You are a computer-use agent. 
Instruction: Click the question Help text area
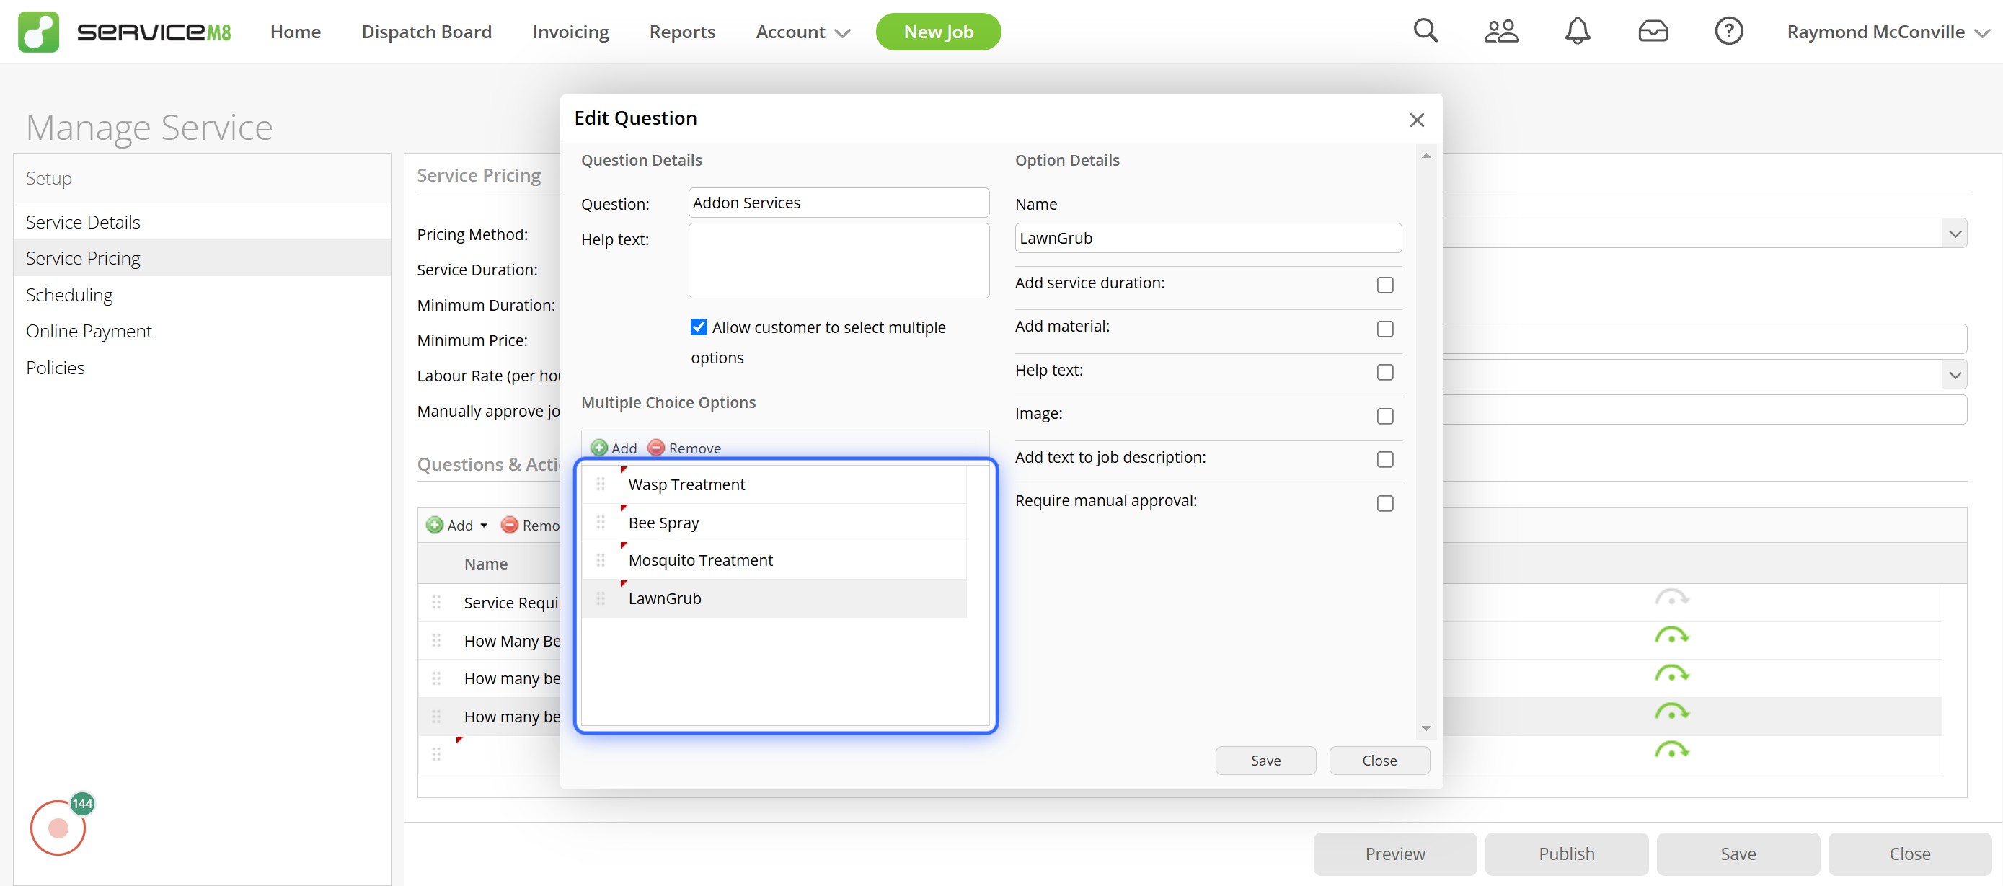pos(839,260)
